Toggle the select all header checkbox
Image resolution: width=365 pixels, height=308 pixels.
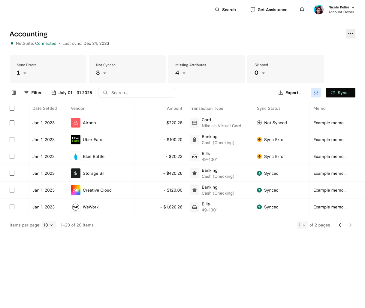point(12,108)
